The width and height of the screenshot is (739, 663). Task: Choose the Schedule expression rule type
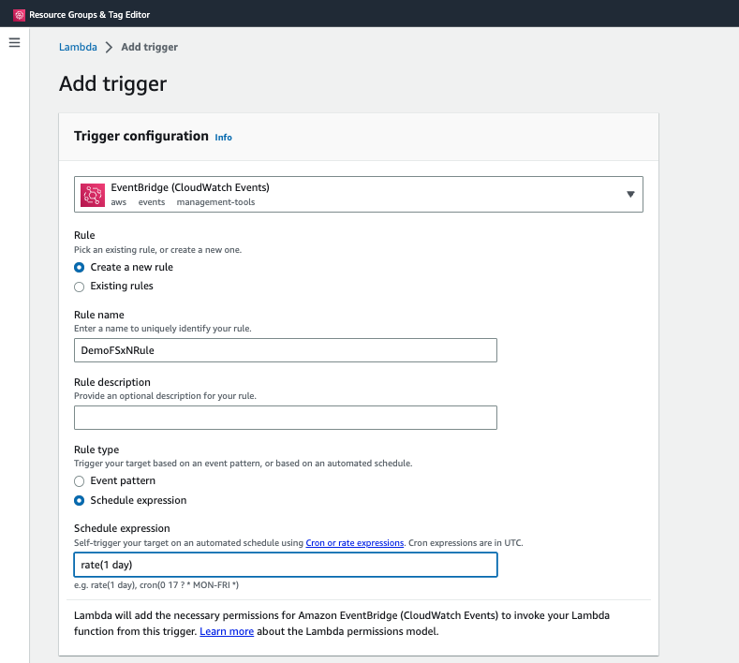click(x=80, y=500)
